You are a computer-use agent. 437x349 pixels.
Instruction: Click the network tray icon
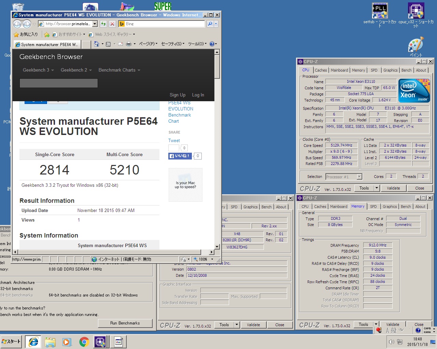(400, 342)
